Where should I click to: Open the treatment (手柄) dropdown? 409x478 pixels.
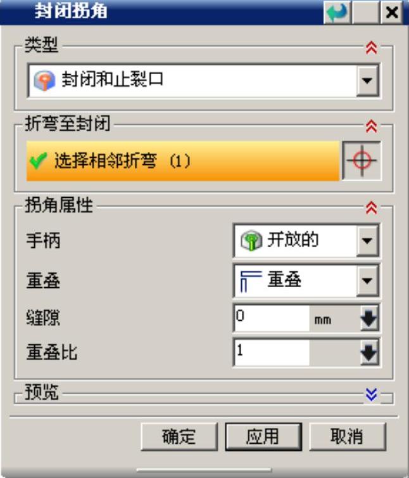point(367,240)
